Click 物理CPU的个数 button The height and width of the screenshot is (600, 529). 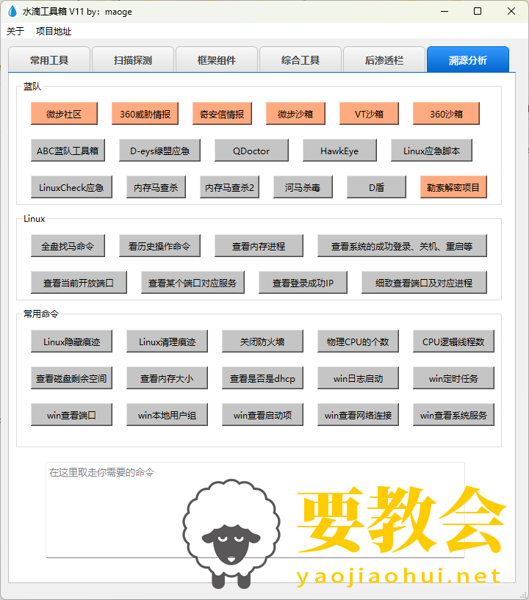(358, 341)
